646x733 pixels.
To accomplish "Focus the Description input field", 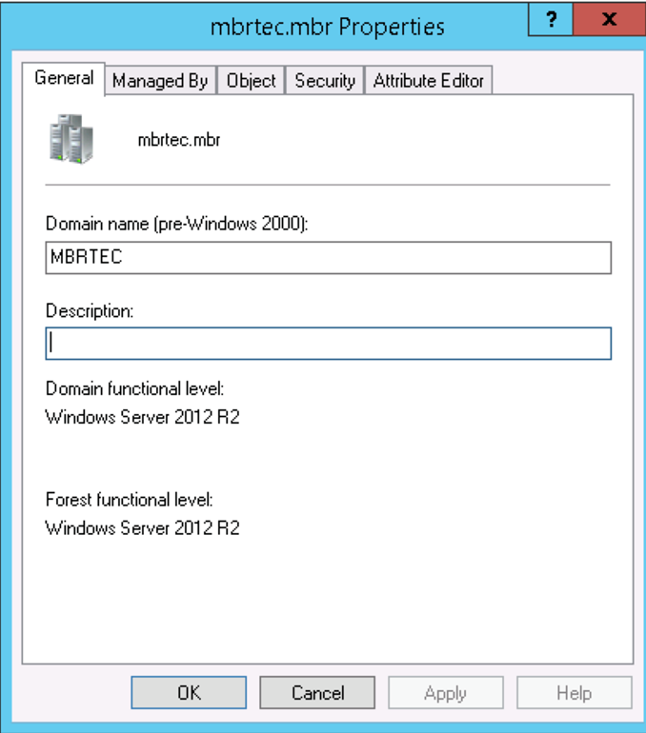I will point(329,344).
